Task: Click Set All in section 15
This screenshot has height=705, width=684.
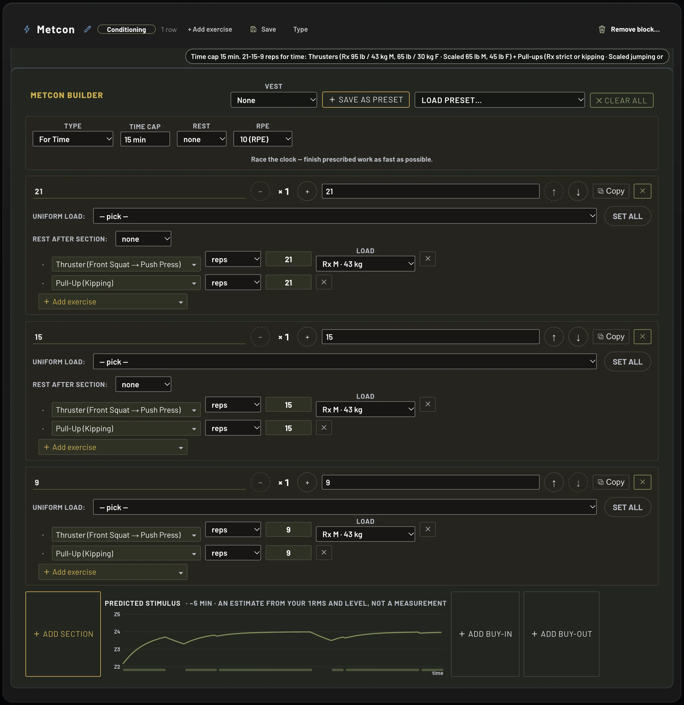Action: pyautogui.click(x=627, y=361)
